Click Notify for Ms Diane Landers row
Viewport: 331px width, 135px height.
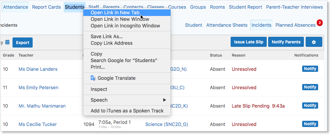tap(310, 69)
